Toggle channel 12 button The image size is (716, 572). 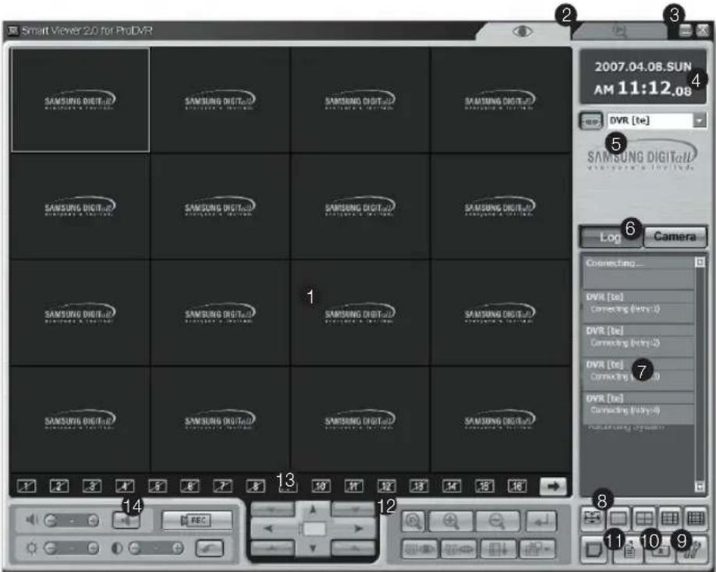pyautogui.click(x=386, y=486)
